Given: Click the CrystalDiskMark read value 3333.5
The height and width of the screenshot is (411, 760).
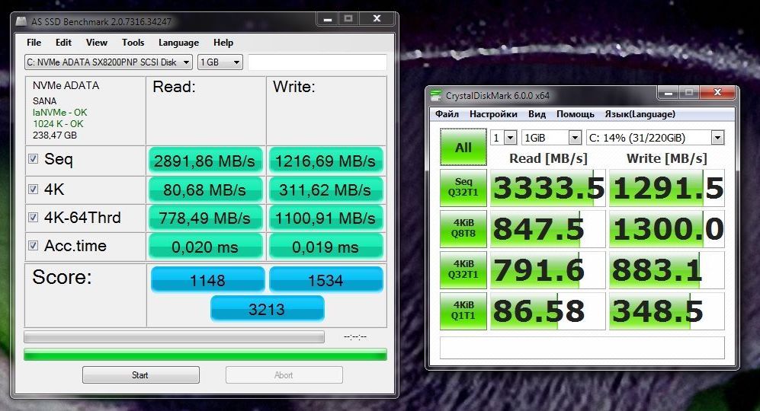Looking at the screenshot, I should pos(548,188).
